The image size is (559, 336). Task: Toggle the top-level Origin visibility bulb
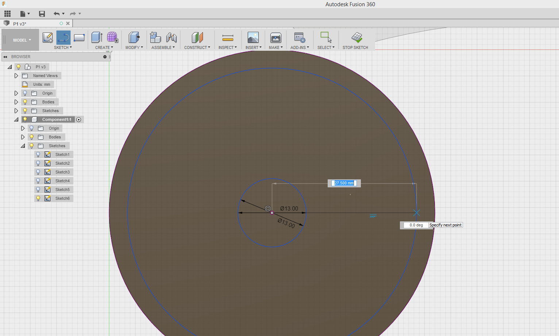pos(25,93)
